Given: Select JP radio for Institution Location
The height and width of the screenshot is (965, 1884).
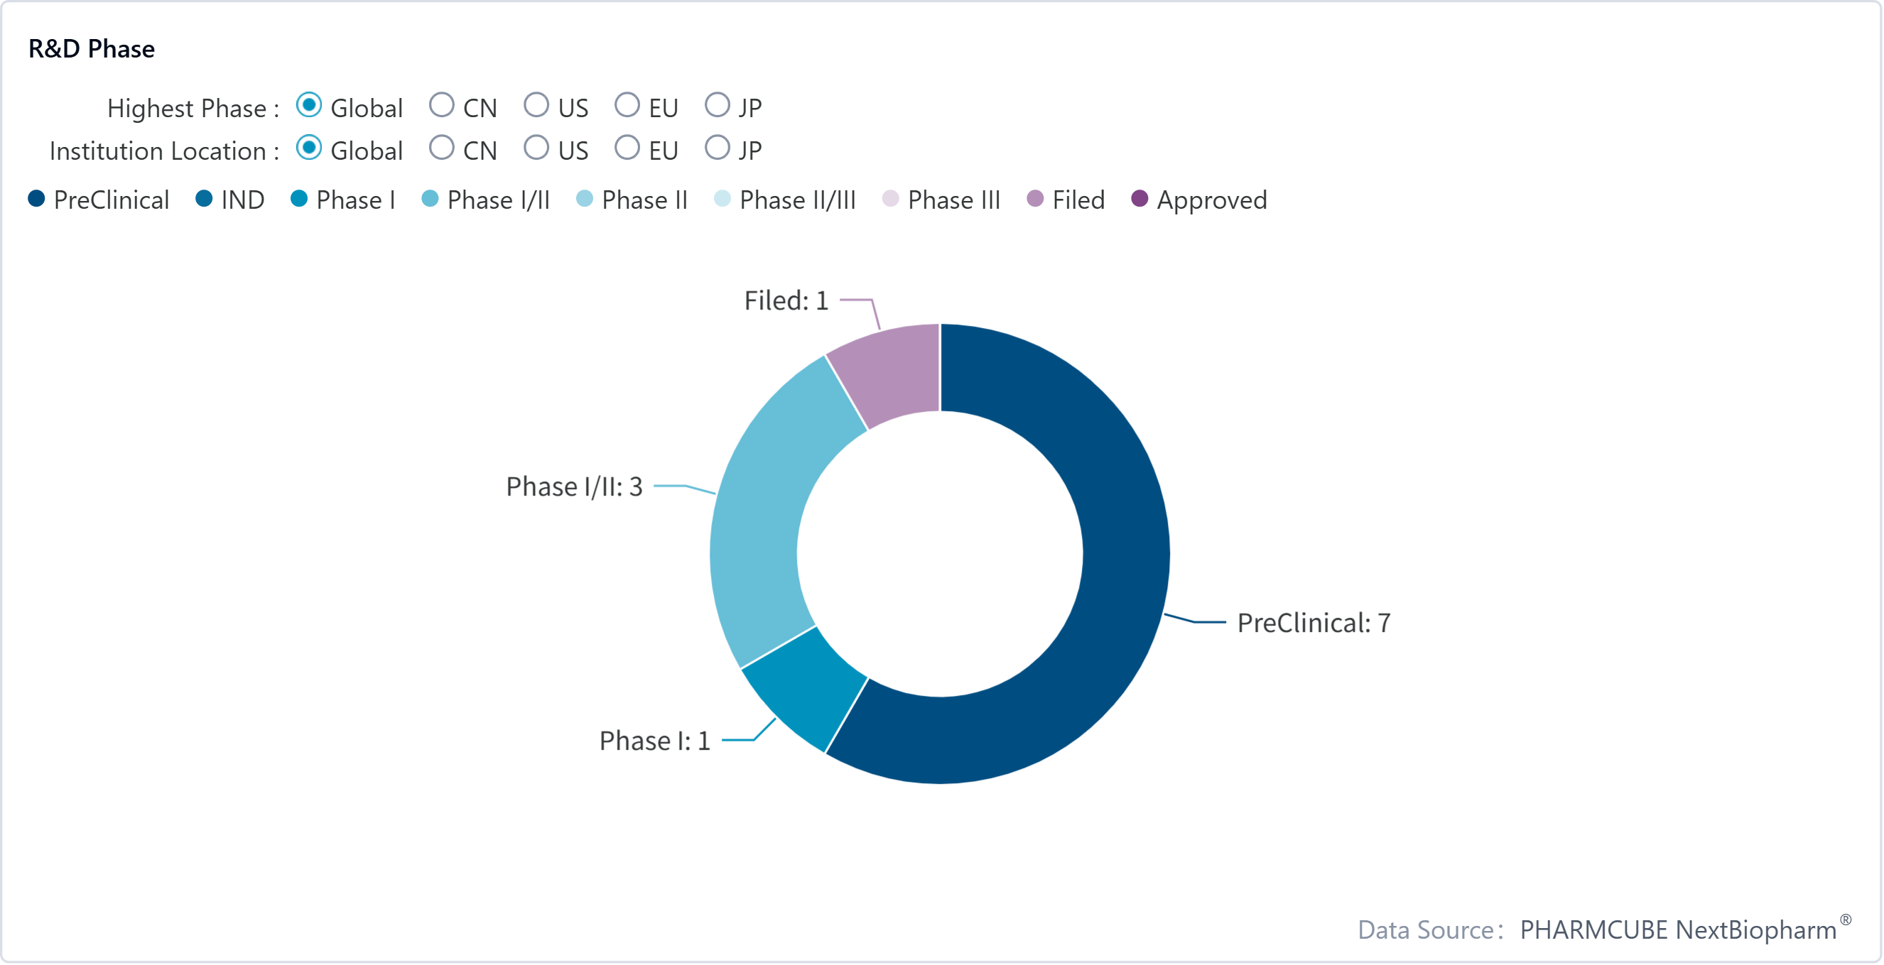Looking at the screenshot, I should [717, 148].
